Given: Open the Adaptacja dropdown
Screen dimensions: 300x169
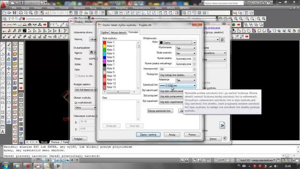Looking at the screenshot, I should point(186,80).
